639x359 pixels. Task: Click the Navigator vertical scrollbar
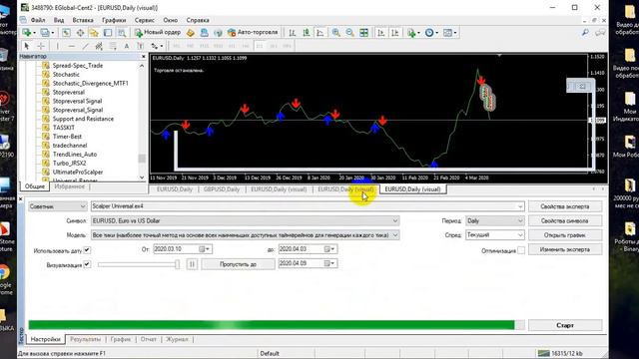pyautogui.click(x=142, y=122)
